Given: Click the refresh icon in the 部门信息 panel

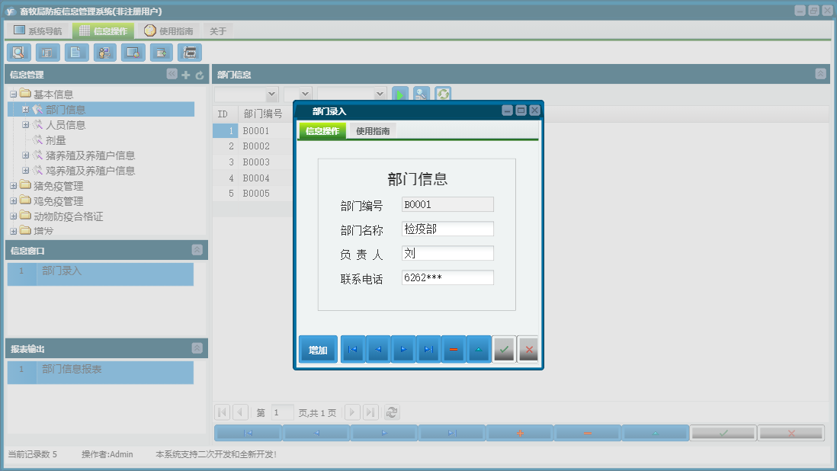Looking at the screenshot, I should (x=443, y=94).
